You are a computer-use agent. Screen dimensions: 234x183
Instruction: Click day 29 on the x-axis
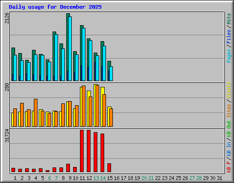click(206, 178)
